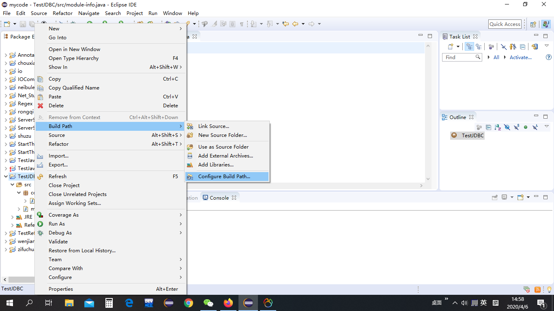Viewport: 554px width, 311px height.
Task: Click the Previous Annotation toolbar icon
Action: pyautogui.click(x=270, y=24)
